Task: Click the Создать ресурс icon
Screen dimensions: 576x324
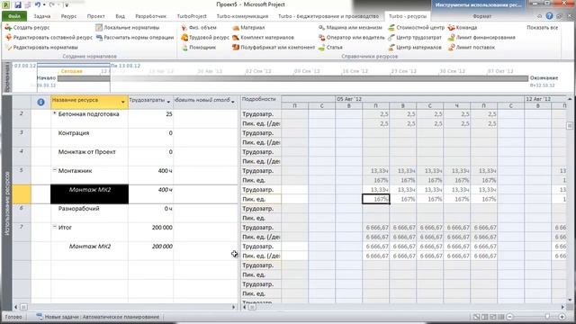Action: (x=8, y=28)
